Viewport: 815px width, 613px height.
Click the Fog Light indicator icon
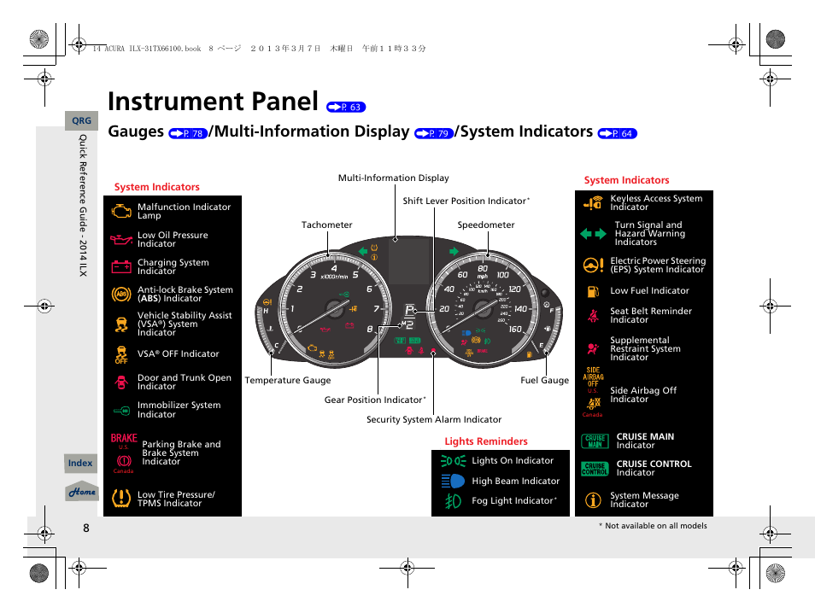pos(453,501)
